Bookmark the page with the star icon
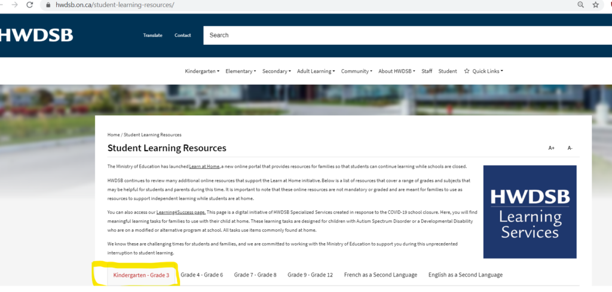This screenshot has width=612, height=292. point(596,5)
